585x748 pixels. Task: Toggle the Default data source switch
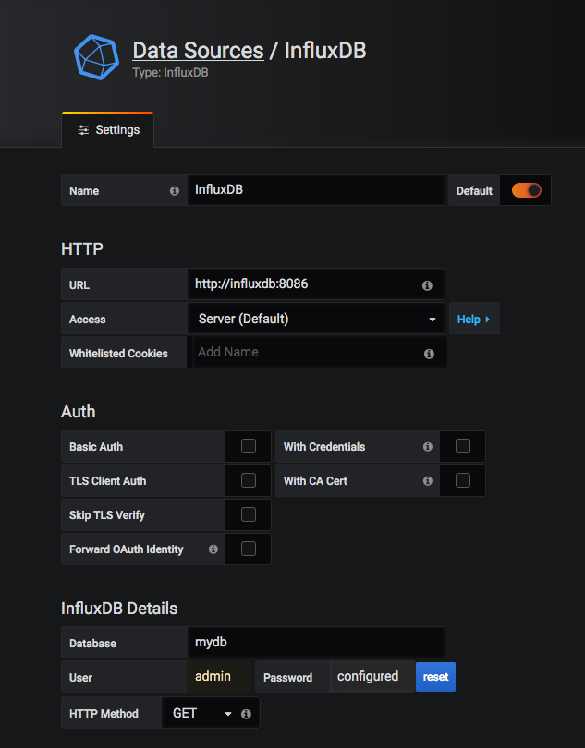[526, 190]
